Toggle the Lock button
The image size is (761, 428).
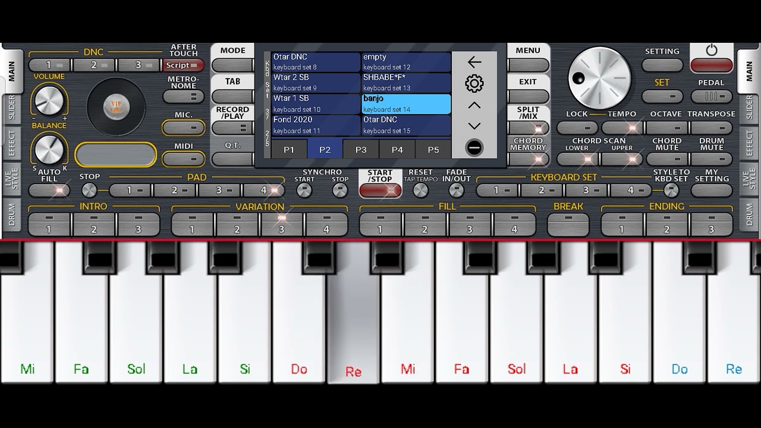[x=577, y=128]
